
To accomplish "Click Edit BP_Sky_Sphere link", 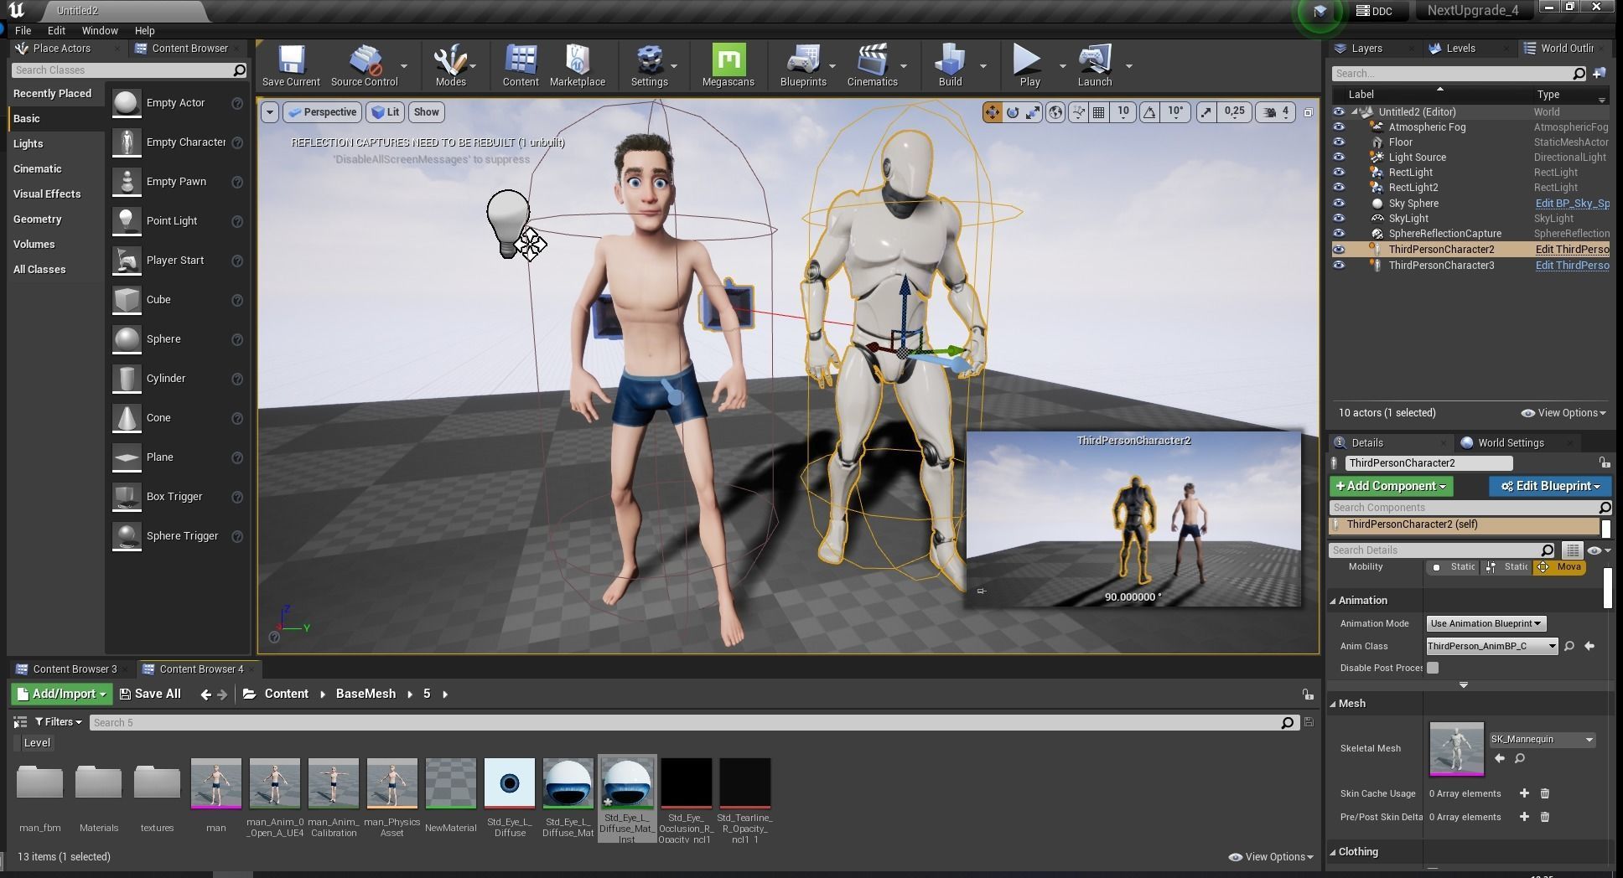I will (1572, 204).
